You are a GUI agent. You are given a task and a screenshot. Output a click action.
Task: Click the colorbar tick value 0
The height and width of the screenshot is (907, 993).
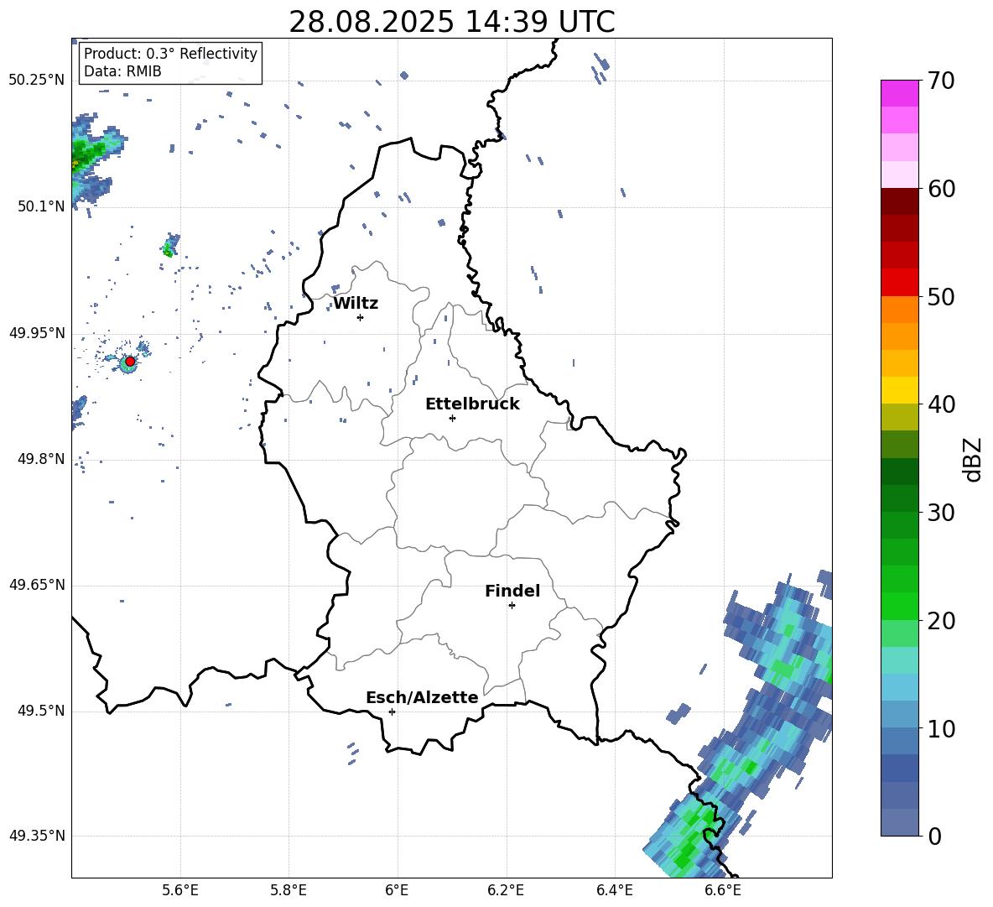pyautogui.click(x=934, y=837)
